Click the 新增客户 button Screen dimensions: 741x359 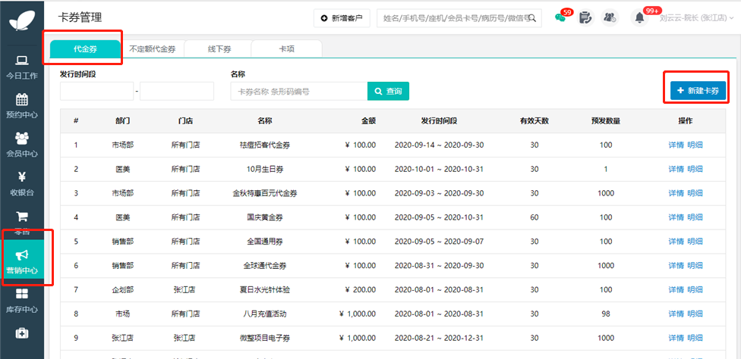[x=342, y=18]
